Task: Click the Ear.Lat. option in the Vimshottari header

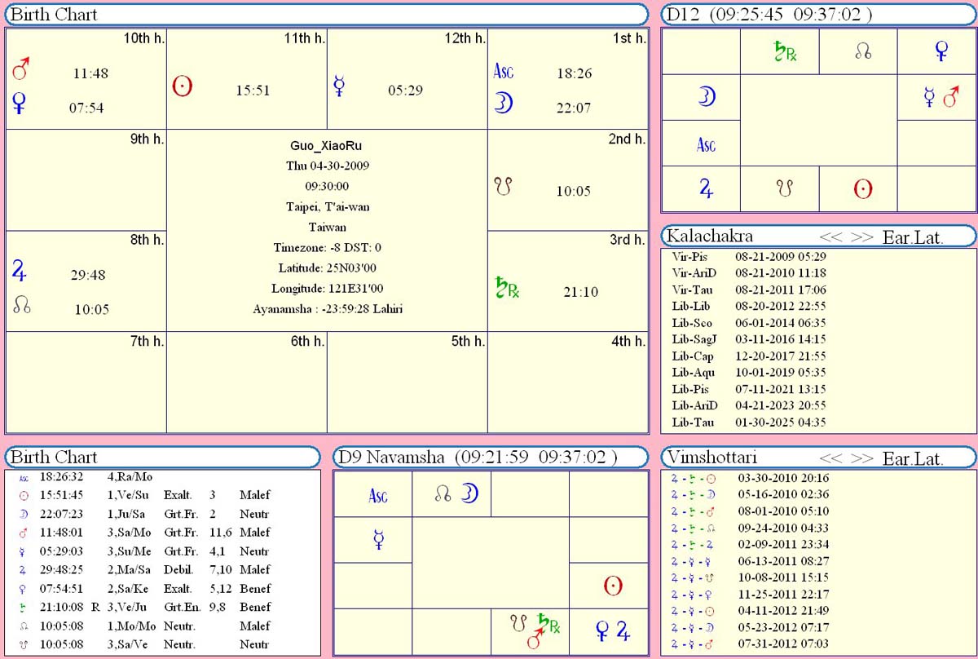Action: click(913, 458)
